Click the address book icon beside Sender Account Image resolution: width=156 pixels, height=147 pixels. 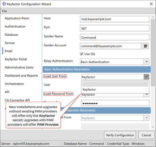coord(146,46)
